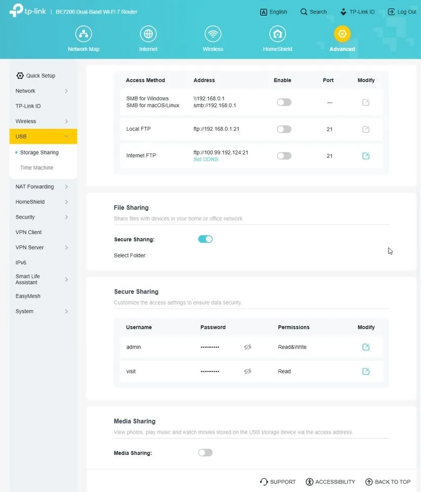
Task: Enable the SMB access method toggle
Action: click(x=284, y=102)
